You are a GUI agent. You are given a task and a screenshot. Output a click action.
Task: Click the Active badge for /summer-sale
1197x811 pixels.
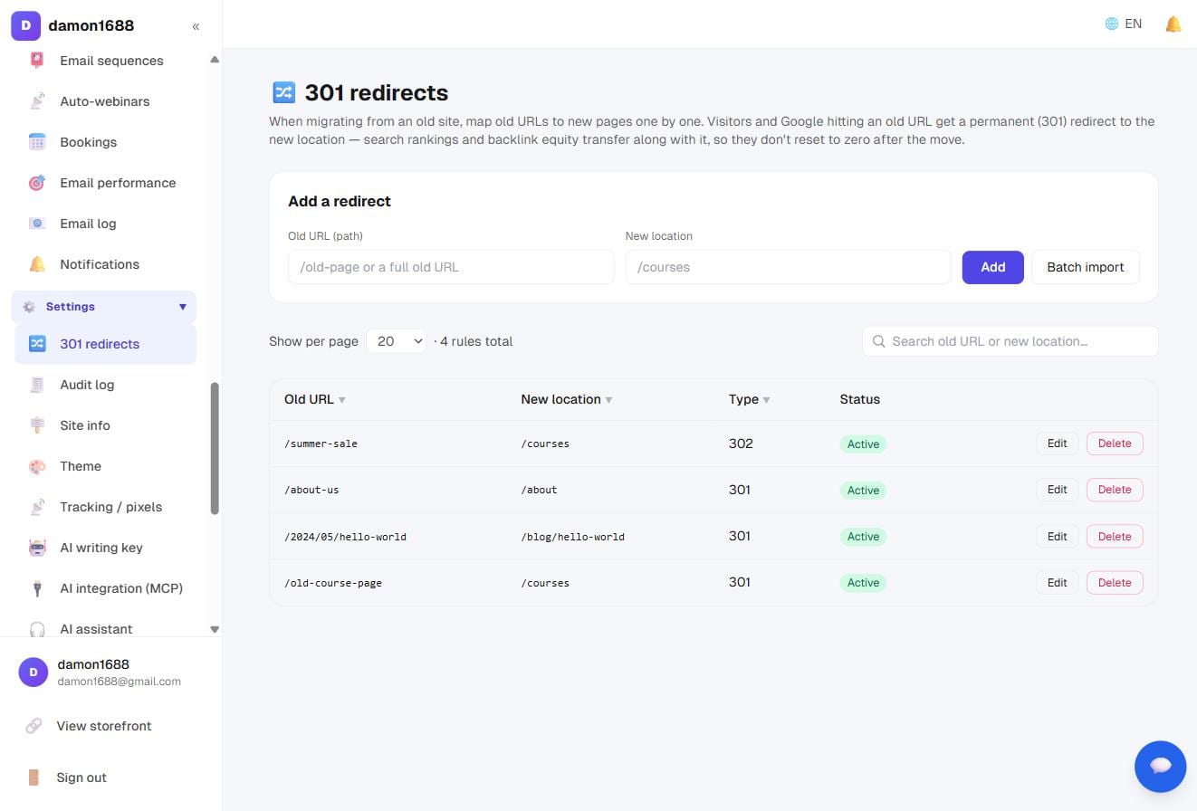pos(863,444)
